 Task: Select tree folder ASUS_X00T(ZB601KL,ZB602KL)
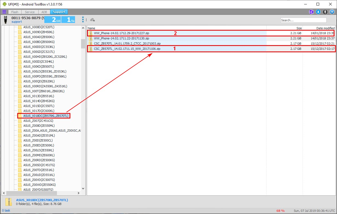tap(44, 91)
